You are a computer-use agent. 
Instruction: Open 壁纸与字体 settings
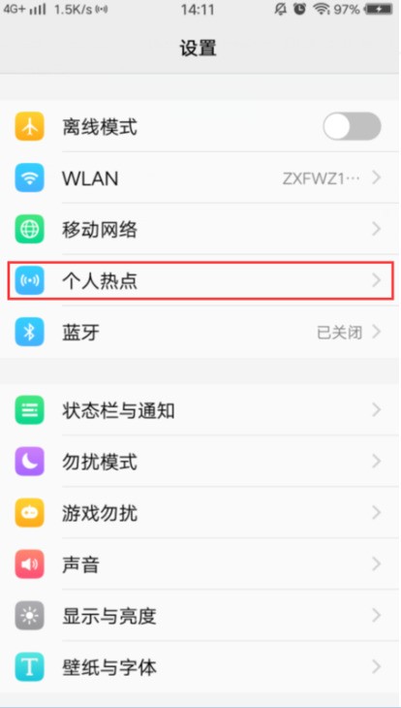coord(200,667)
